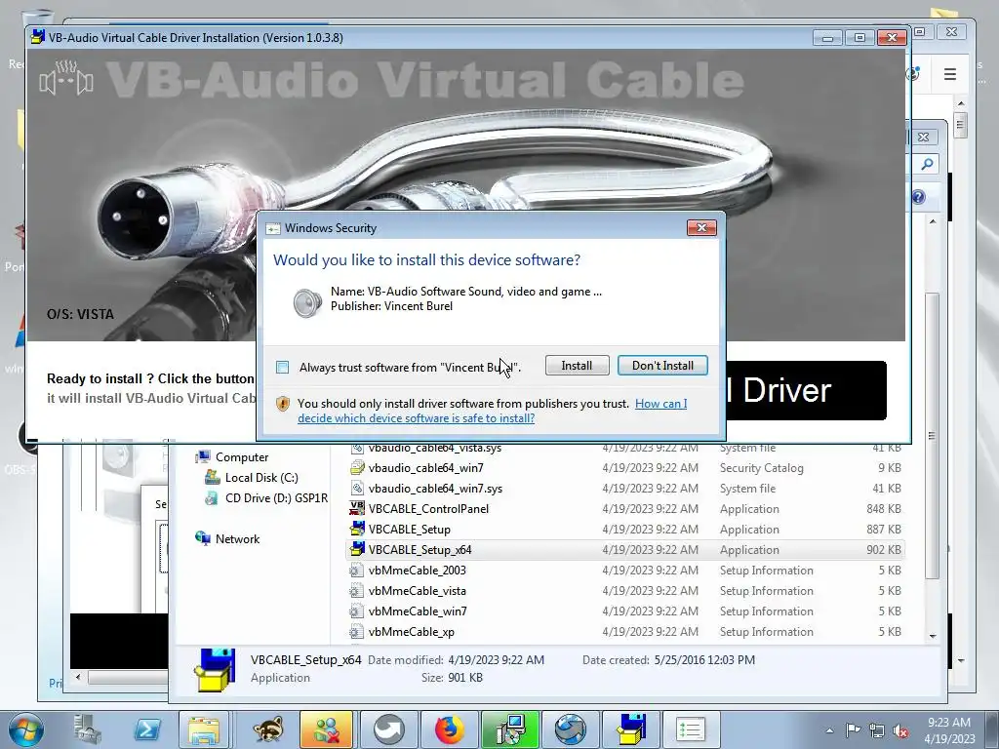Screen dimensions: 999x749
Task: Click the network tray icon
Action: (x=877, y=731)
